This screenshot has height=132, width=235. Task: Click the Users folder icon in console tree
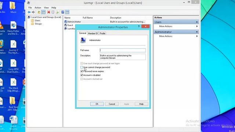(x=32, y=21)
